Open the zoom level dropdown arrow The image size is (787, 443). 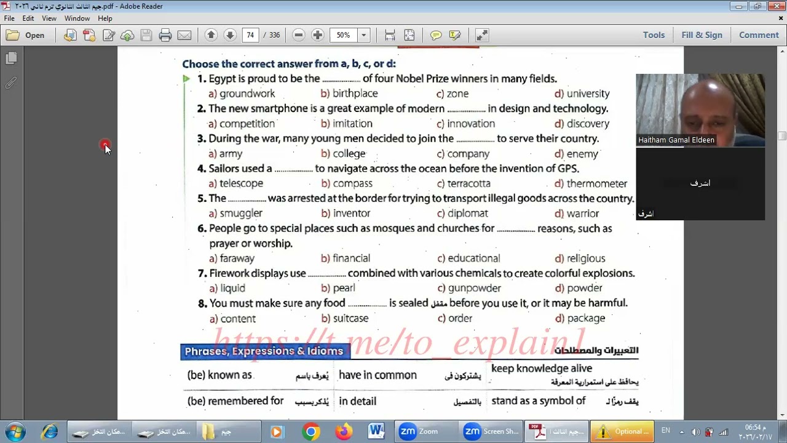click(x=363, y=35)
